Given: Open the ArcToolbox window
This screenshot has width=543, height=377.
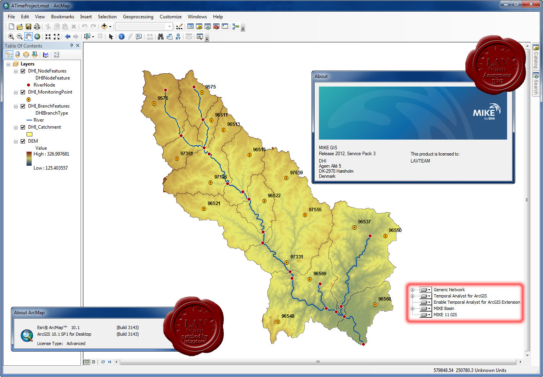Looking at the screenshot, I should click(216, 27).
